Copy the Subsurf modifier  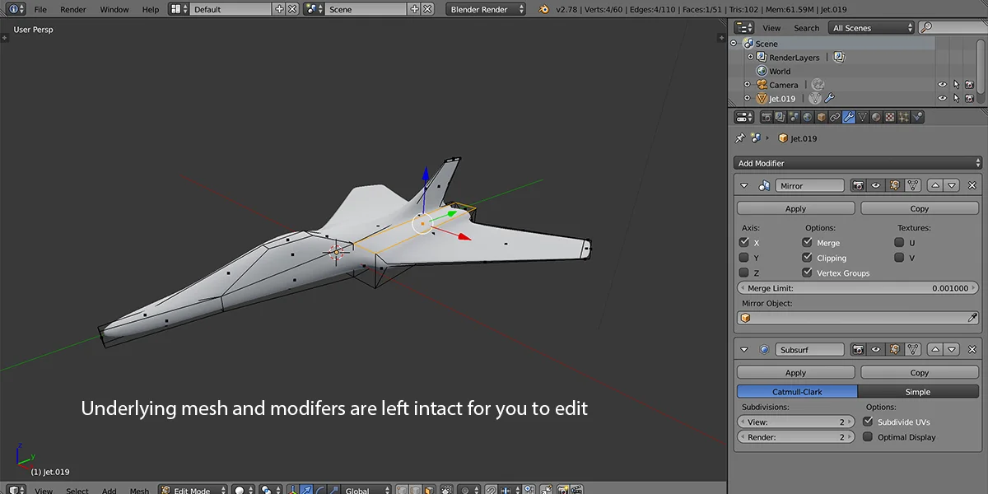click(x=920, y=371)
